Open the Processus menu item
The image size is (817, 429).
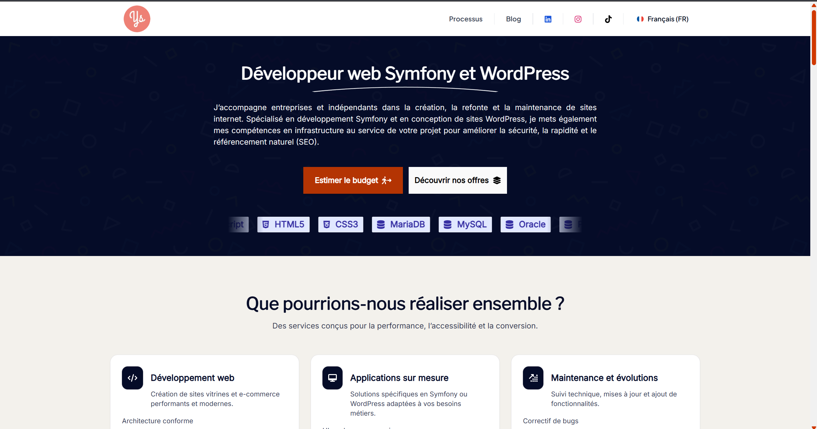(x=465, y=19)
